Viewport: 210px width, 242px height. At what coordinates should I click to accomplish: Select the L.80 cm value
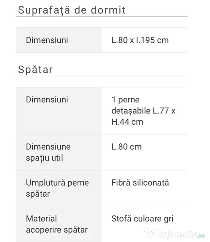click(126, 147)
